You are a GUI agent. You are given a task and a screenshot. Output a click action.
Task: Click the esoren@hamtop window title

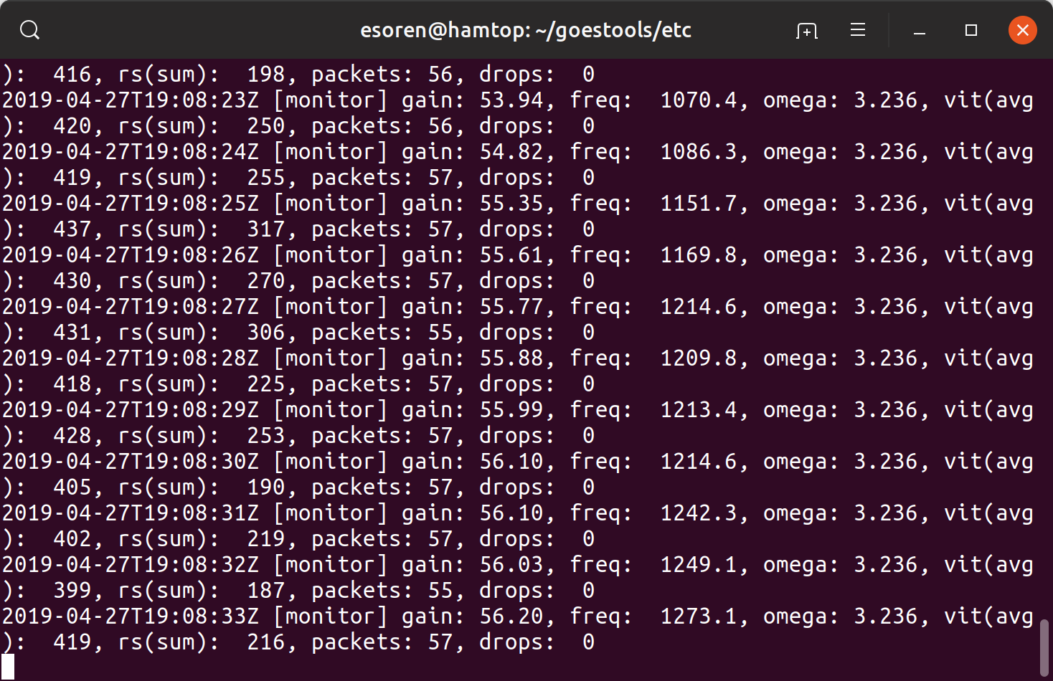pyautogui.click(x=526, y=30)
